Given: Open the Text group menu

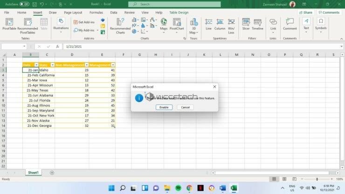Looking at the screenshot, I should [x=306, y=26].
